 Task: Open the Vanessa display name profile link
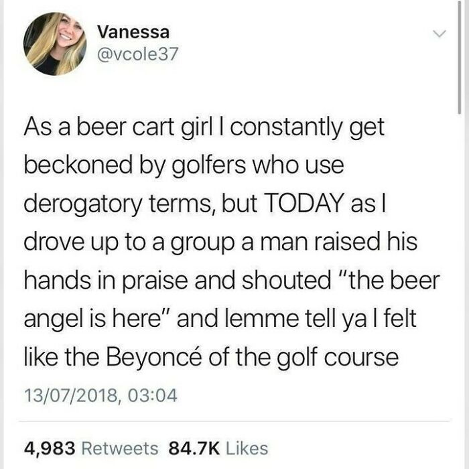coord(133,31)
